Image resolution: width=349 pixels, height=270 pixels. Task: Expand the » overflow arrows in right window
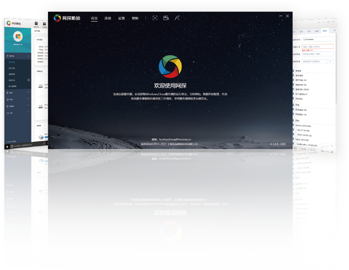point(335,30)
